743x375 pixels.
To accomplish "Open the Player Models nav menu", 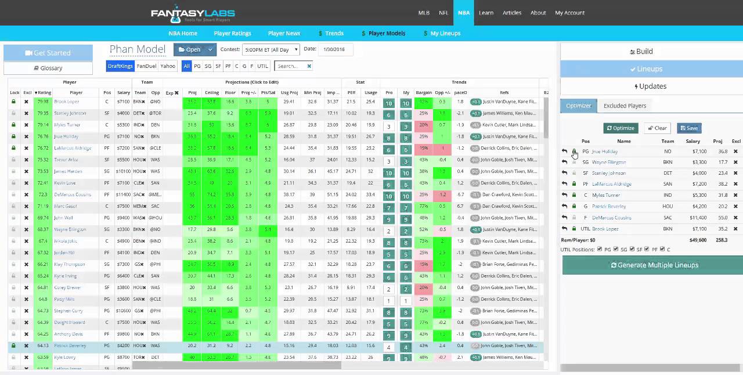I will (x=383, y=33).
